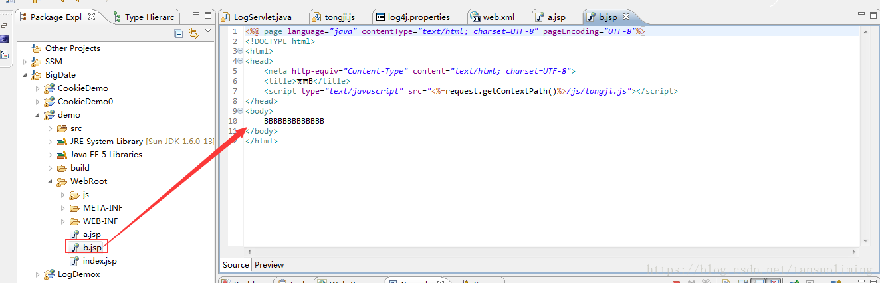This screenshot has width=880, height=283.
Task: Click the BigDate working set icon
Action: (x=37, y=75)
